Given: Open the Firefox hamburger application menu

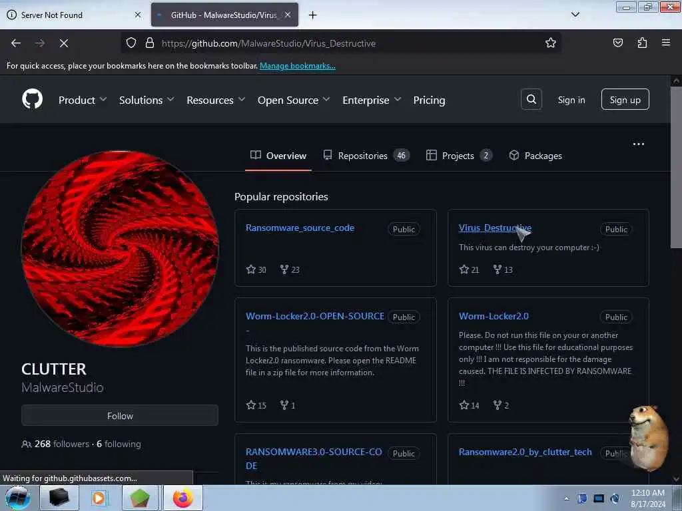Looking at the screenshot, I should (666, 43).
